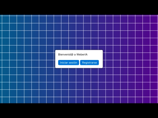Screen dimensions: 158x118
Task: Select the 'Bienvenid@ a WeberIA' welcome text
Action: pyautogui.click(x=73, y=54)
